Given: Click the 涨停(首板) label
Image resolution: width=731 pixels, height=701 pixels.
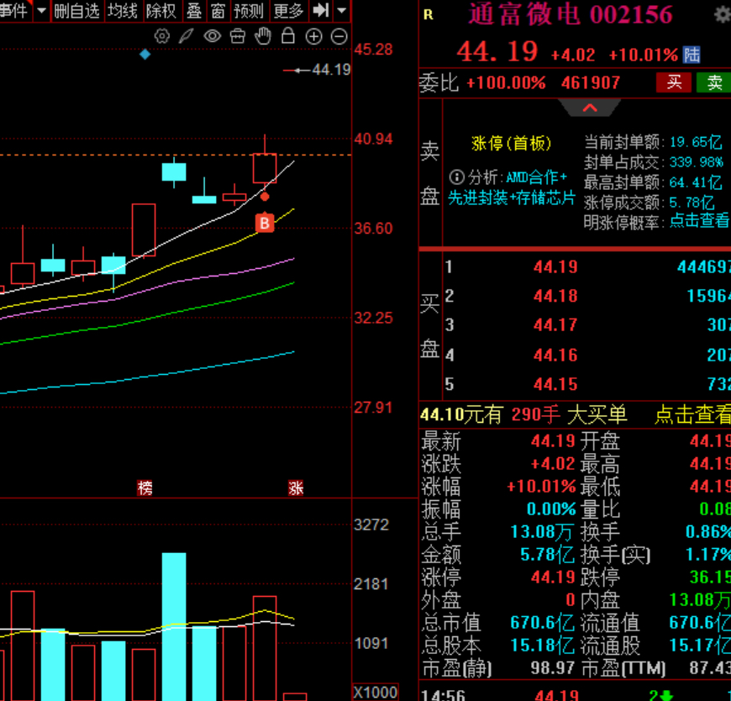Looking at the screenshot, I should click(x=512, y=143).
